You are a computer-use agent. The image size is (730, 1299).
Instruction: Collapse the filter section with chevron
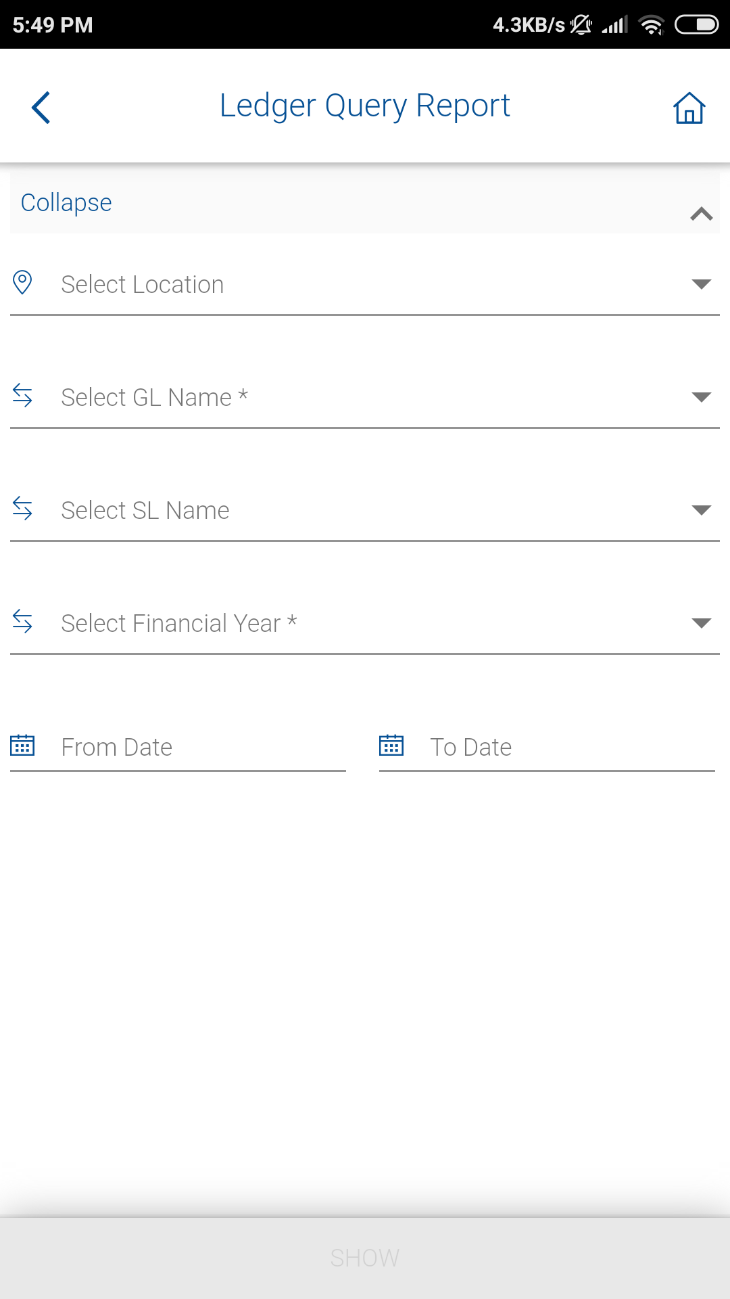[702, 214]
